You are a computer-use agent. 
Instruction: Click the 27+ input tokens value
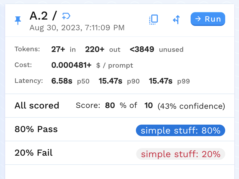pyautogui.click(x=58, y=49)
